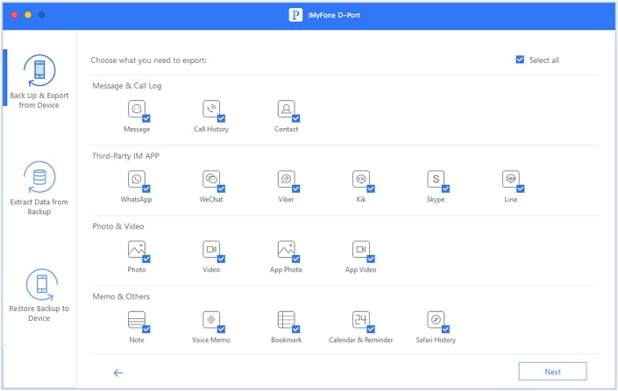Click the Line app icon
This screenshot has height=391, width=618.
[x=511, y=180]
